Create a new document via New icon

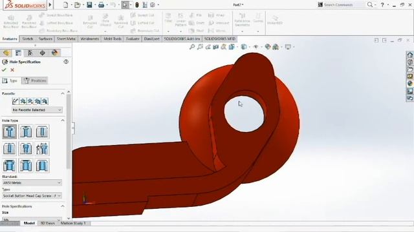coord(66,5)
